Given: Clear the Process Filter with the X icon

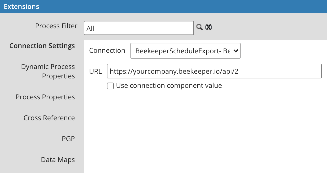Looking at the screenshot, I should [x=209, y=27].
